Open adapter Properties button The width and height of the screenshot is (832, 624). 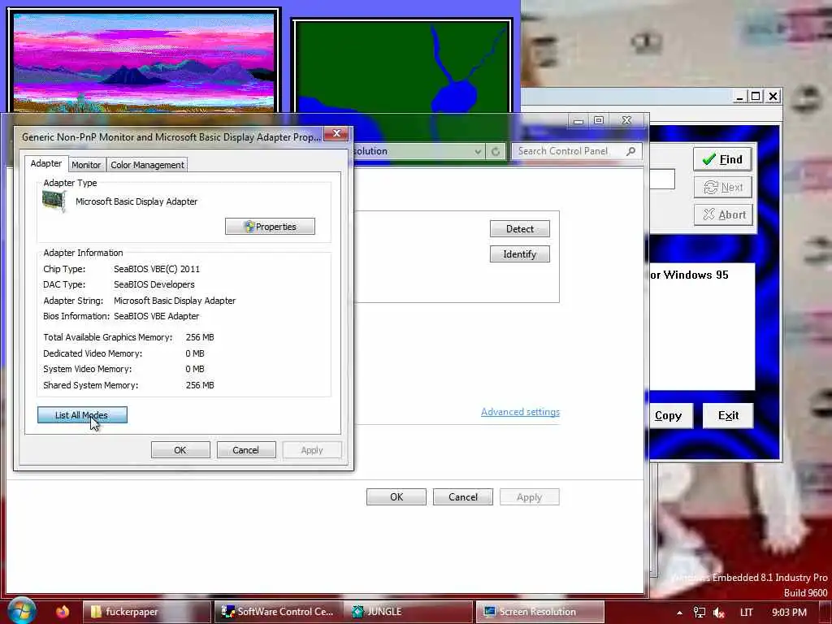tap(270, 227)
